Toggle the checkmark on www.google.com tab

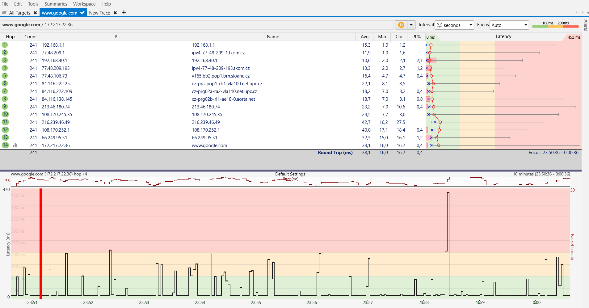[x=82, y=13]
